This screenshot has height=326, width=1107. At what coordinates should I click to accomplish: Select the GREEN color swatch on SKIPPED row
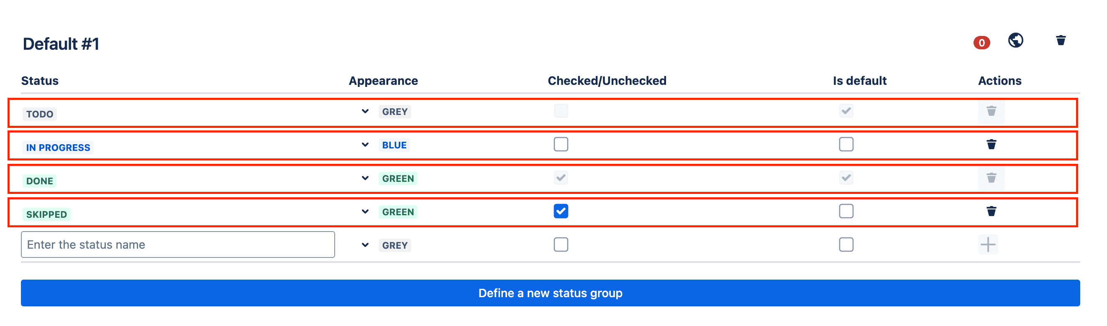coord(397,211)
